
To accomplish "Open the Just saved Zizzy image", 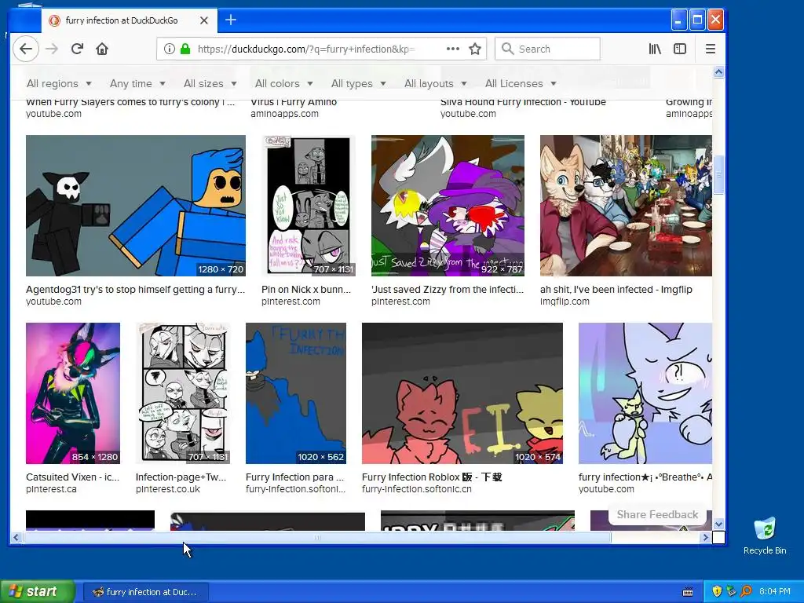I will click(448, 206).
